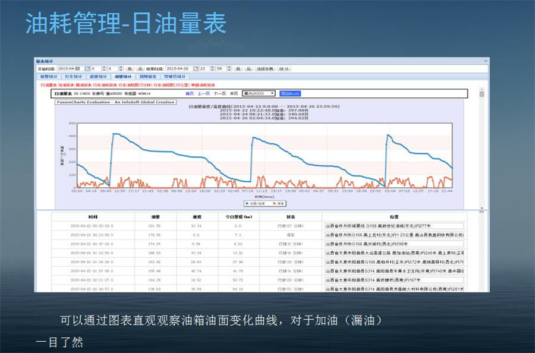The image size is (535, 353).
Task: Click the 统计 button in the toolbar
Action: pyautogui.click(x=284, y=69)
